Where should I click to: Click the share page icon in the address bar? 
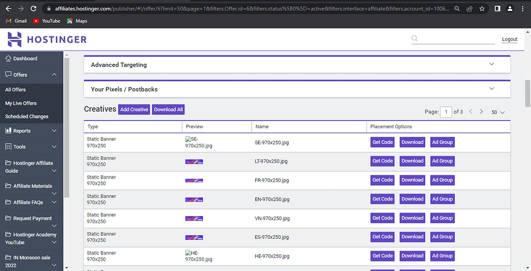(x=469, y=9)
